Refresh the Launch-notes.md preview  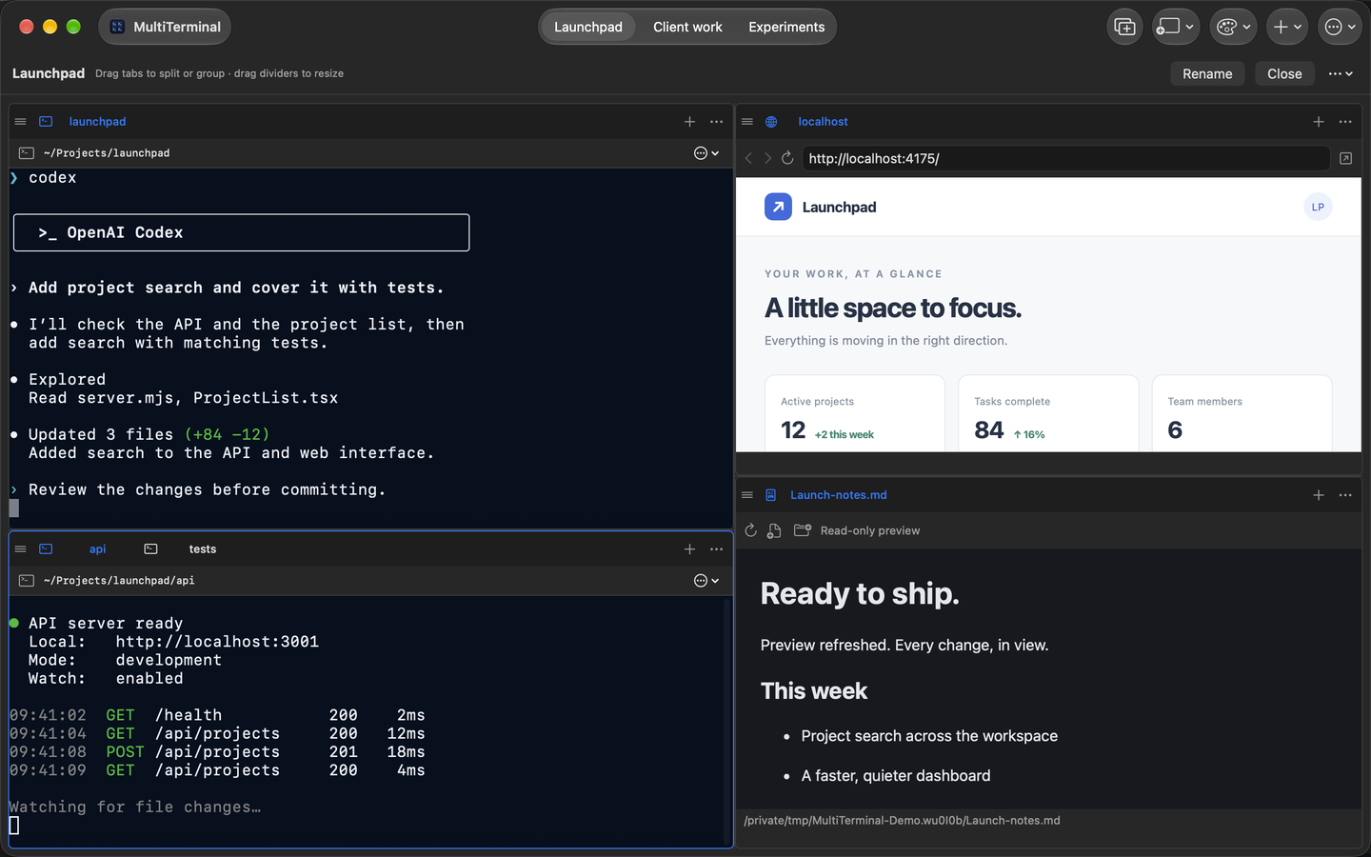750,530
